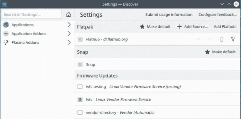Click the Linux Vendor Firmware Service (testing) text
241x119 pixels.
click(x=145, y=87)
